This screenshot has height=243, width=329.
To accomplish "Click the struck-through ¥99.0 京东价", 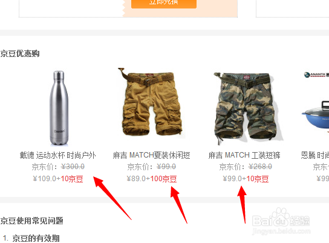I will click(166, 167).
